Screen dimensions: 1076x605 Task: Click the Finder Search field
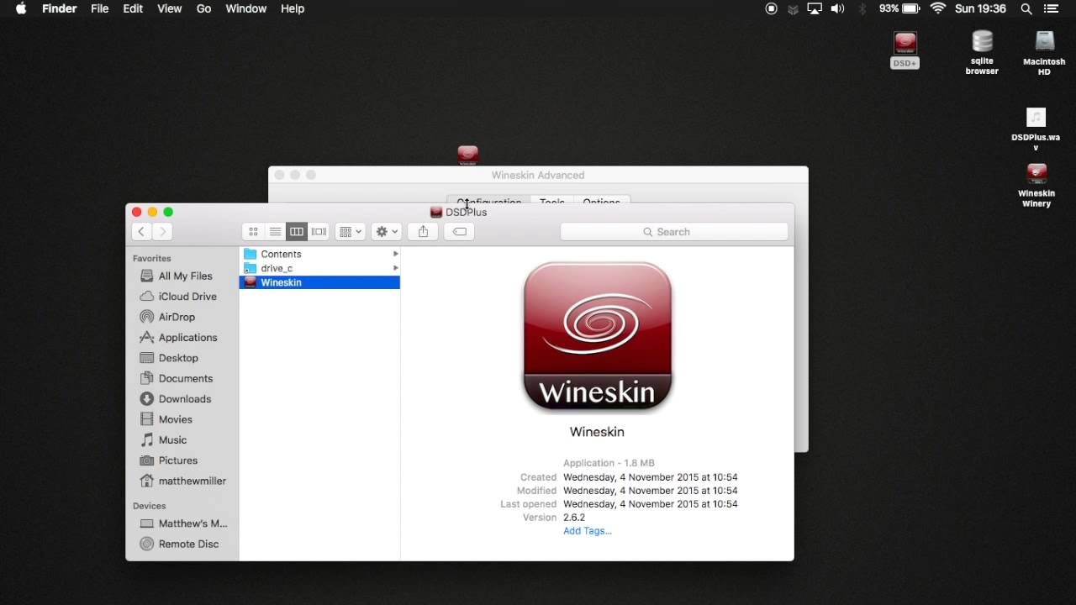[x=674, y=232]
